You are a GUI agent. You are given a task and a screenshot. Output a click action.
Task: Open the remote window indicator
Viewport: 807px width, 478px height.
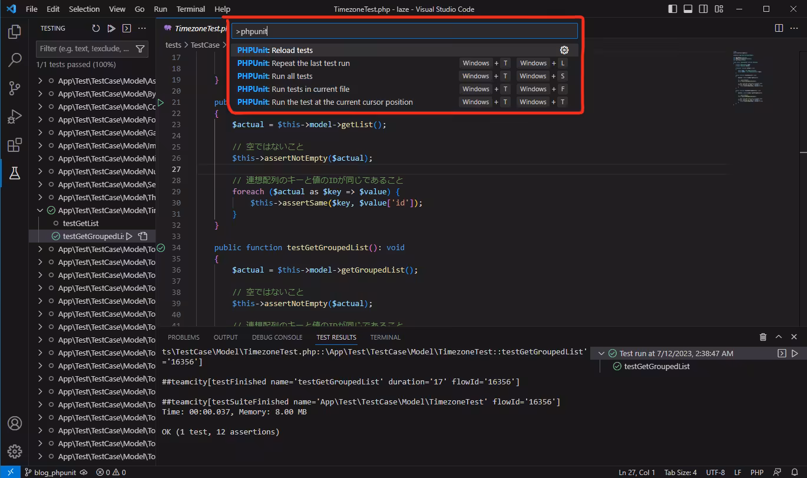[10, 472]
